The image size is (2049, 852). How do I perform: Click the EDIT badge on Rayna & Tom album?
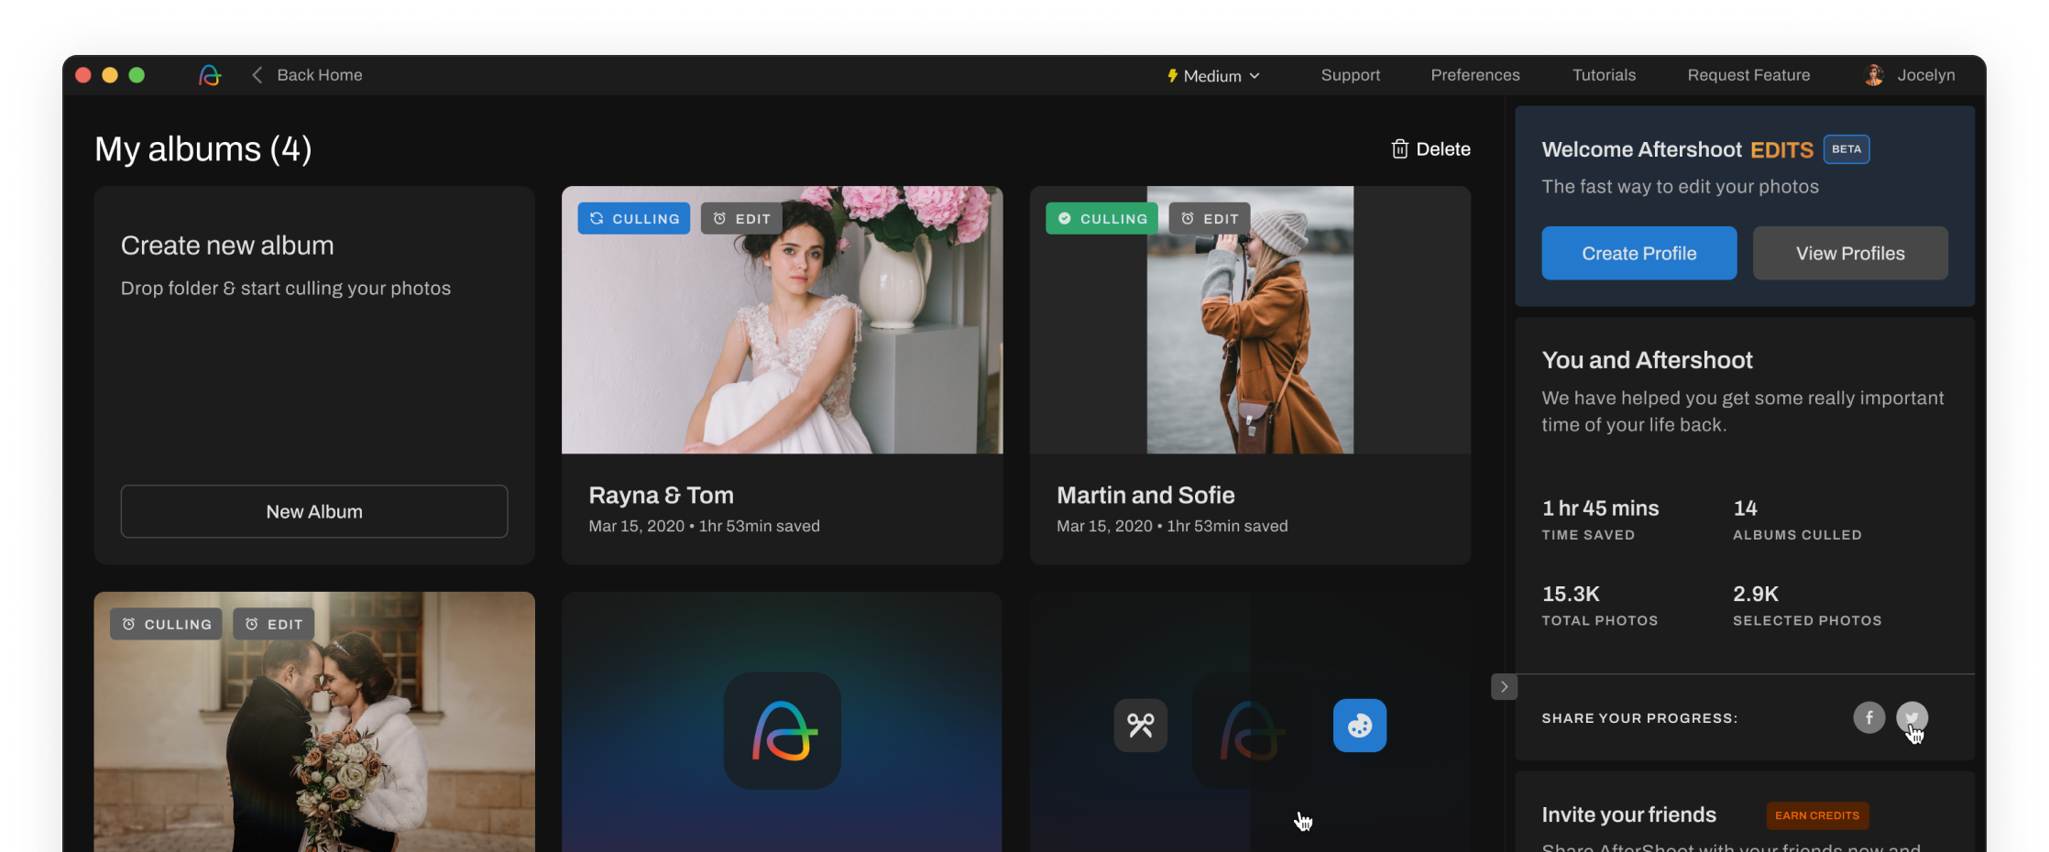tap(741, 218)
